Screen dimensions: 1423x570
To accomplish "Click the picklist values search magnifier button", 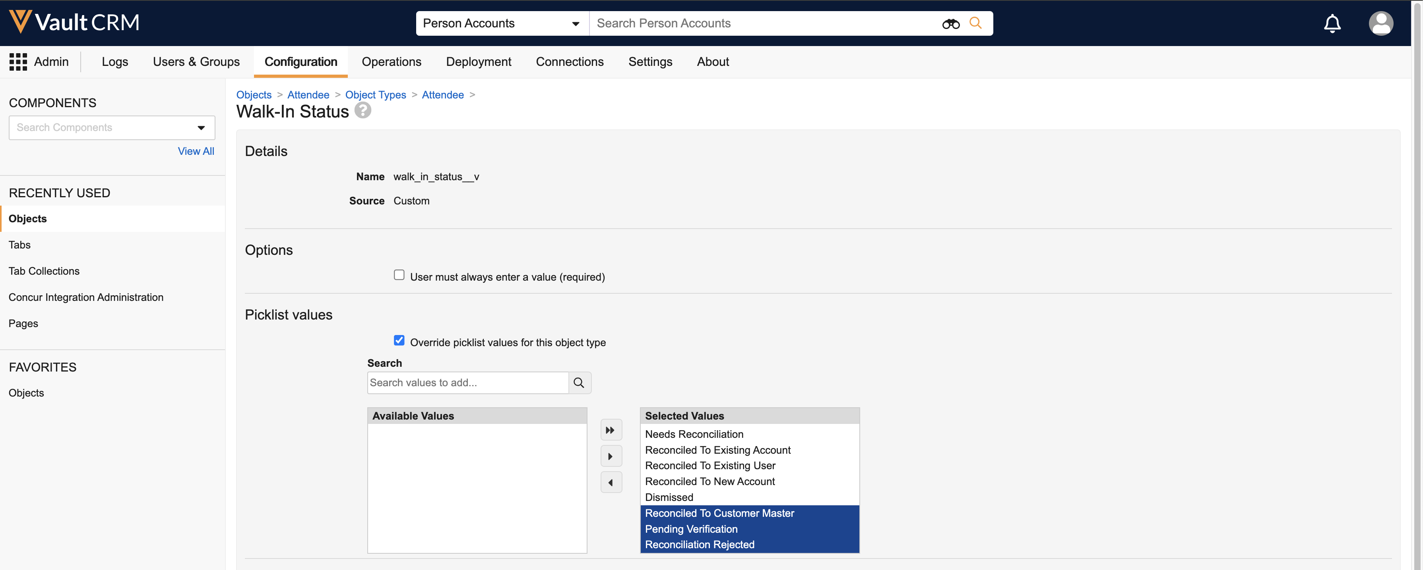I will click(x=579, y=383).
